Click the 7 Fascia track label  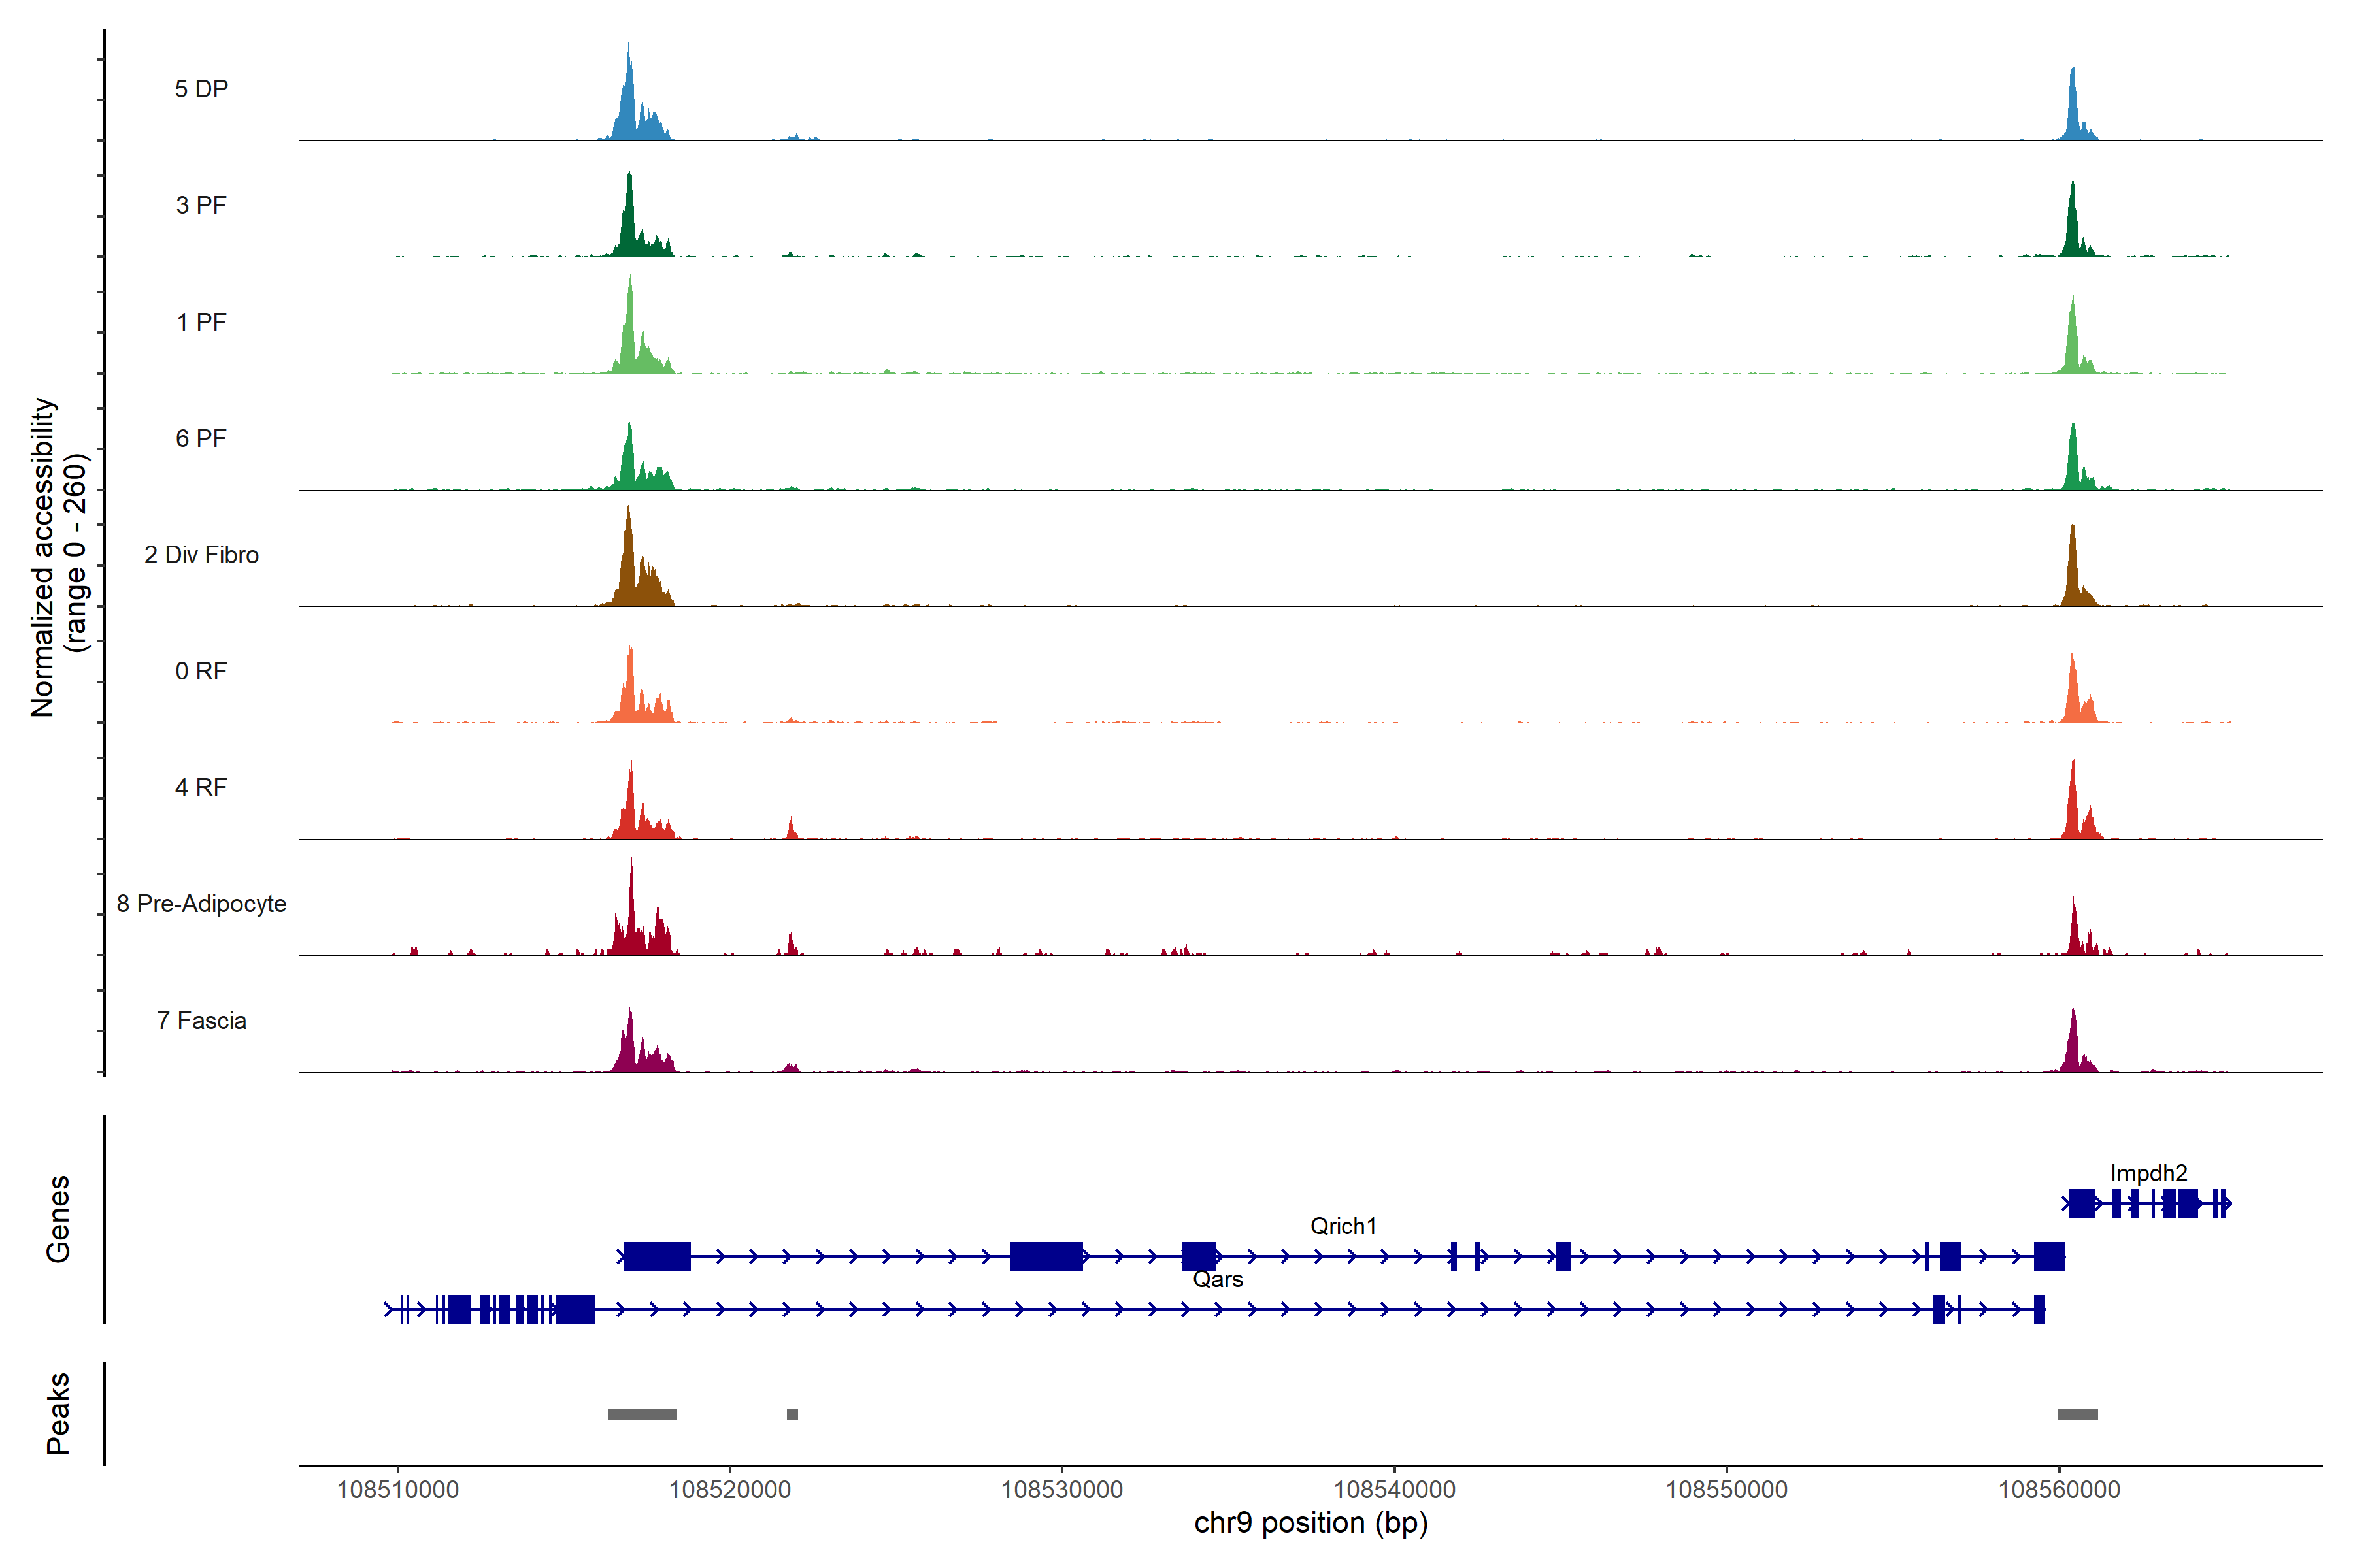[x=201, y=1021]
